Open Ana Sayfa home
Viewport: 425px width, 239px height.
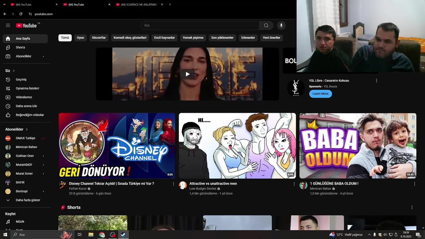25,39
